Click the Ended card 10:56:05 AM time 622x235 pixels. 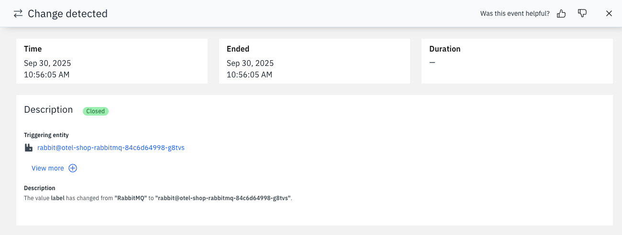(x=249, y=75)
